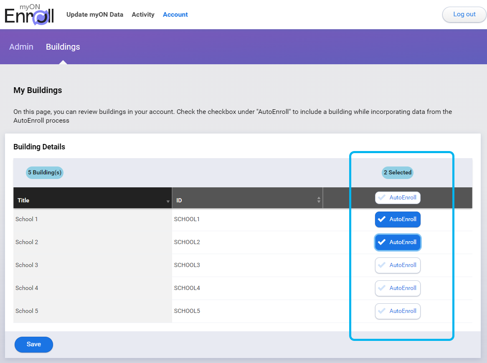The image size is (487, 363).
Task: Disable AutoEnroll for School 1
Action: pyautogui.click(x=398, y=219)
